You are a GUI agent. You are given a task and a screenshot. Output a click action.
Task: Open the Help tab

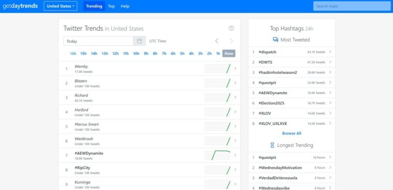(x=125, y=6)
